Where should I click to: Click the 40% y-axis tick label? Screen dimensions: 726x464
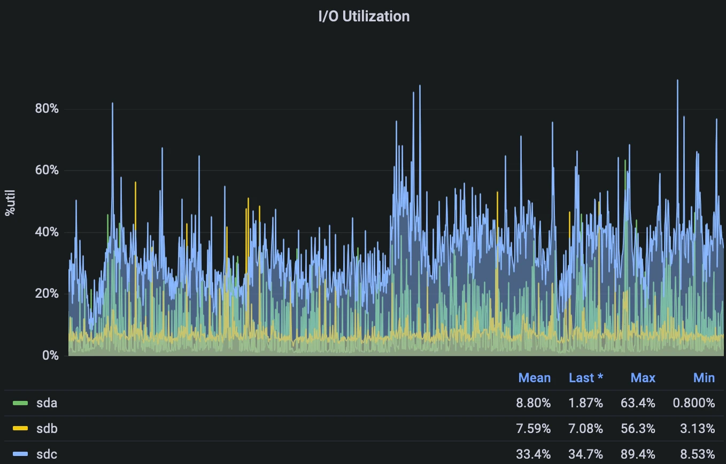click(x=46, y=232)
